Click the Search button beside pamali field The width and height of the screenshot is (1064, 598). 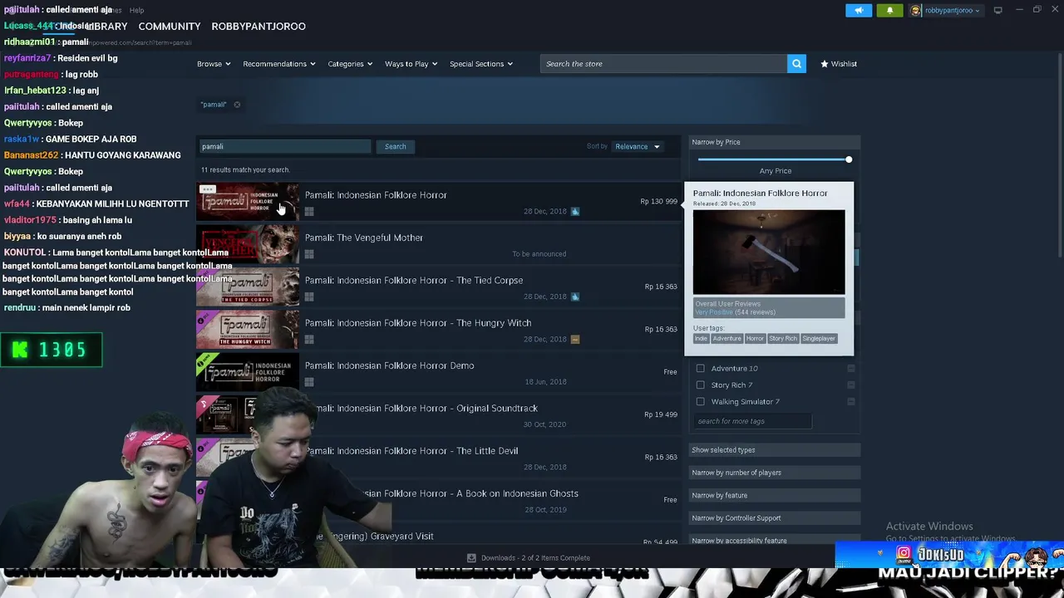(x=395, y=146)
